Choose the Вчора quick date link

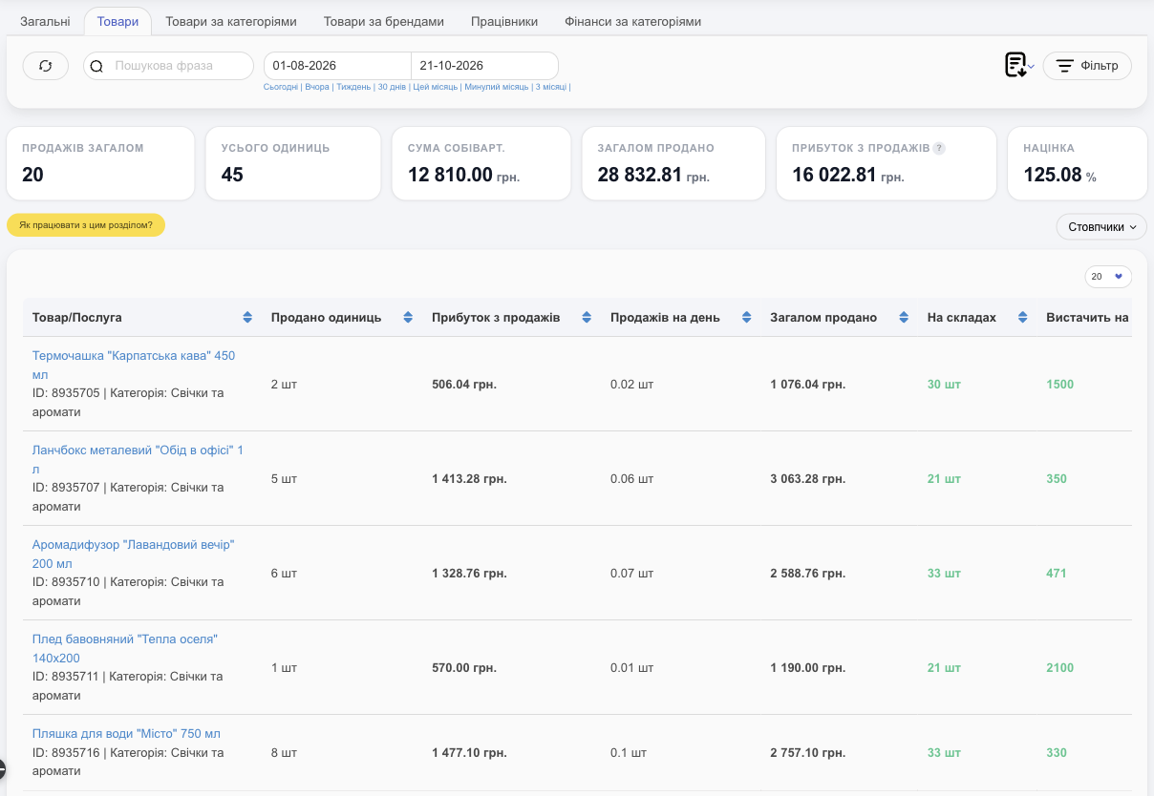[317, 87]
